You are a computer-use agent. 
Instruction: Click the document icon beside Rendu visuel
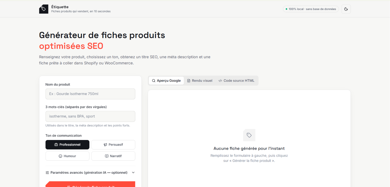[x=189, y=81]
